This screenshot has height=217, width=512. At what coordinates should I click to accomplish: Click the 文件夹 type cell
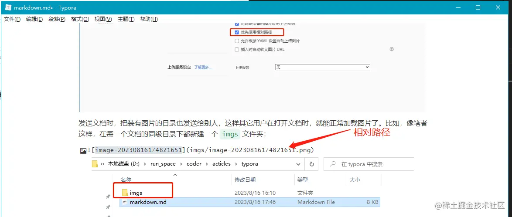pyautogui.click(x=305, y=193)
